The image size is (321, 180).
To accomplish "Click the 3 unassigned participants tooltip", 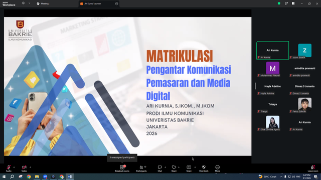I will pyautogui.click(x=122, y=157).
